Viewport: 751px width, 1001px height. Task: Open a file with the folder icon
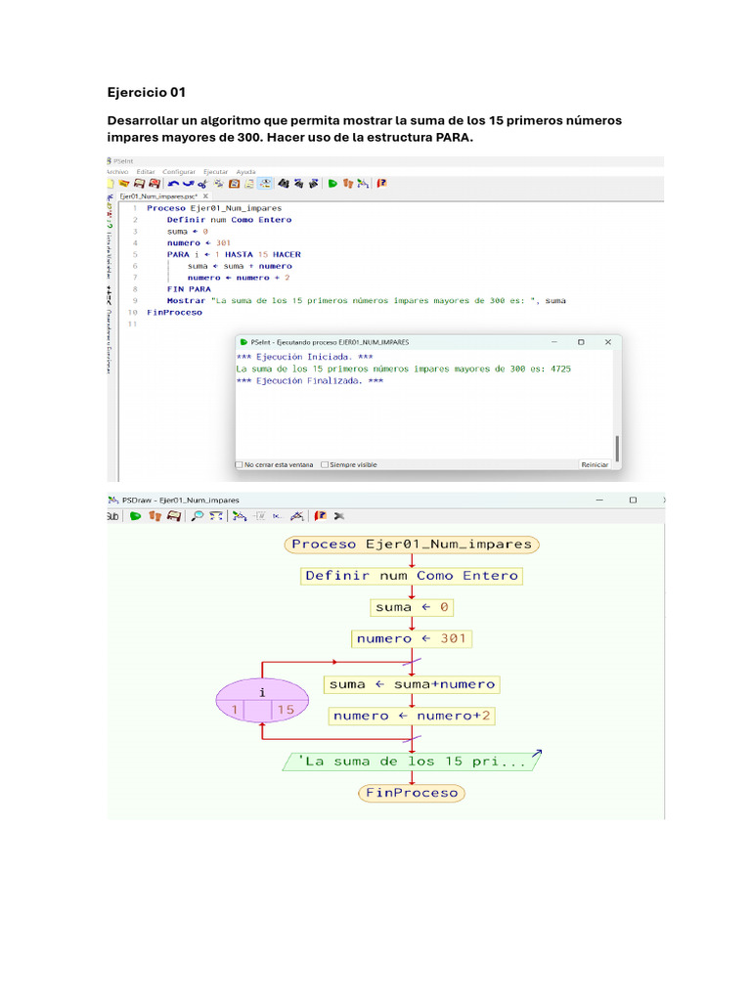coord(124,183)
